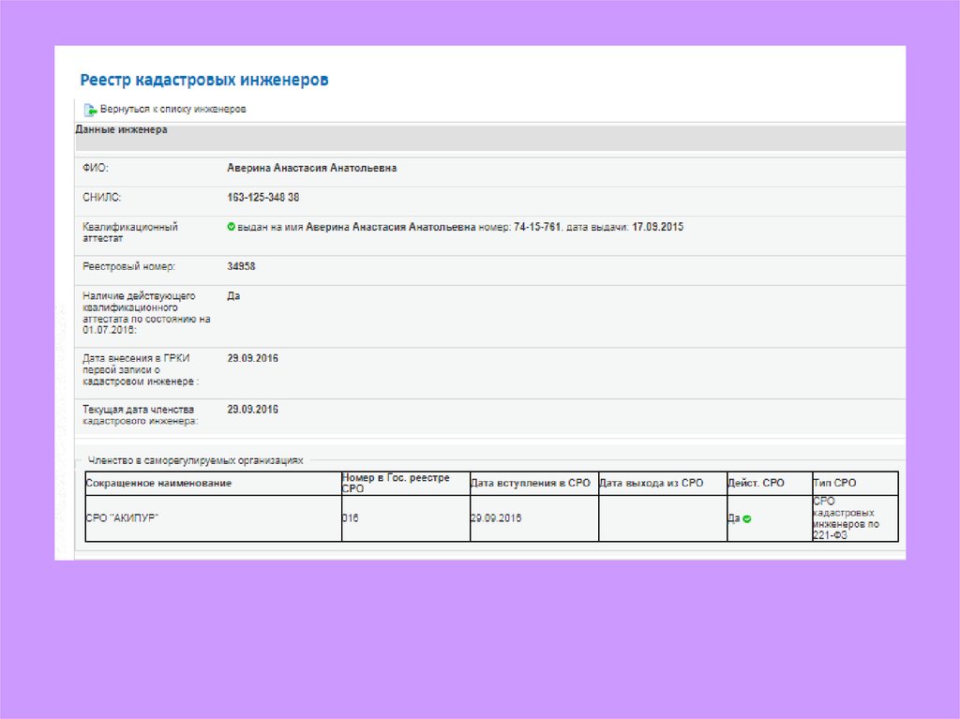Select the СНИЛС value 163-125-348 38
Screen dimensions: 960x719
coord(263,198)
